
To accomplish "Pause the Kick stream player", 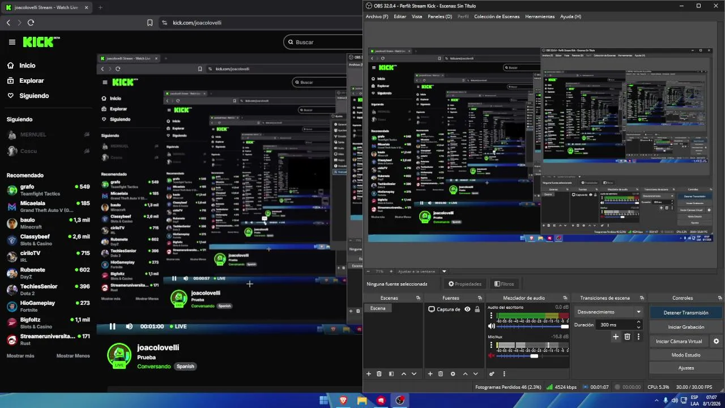I will tap(112, 326).
